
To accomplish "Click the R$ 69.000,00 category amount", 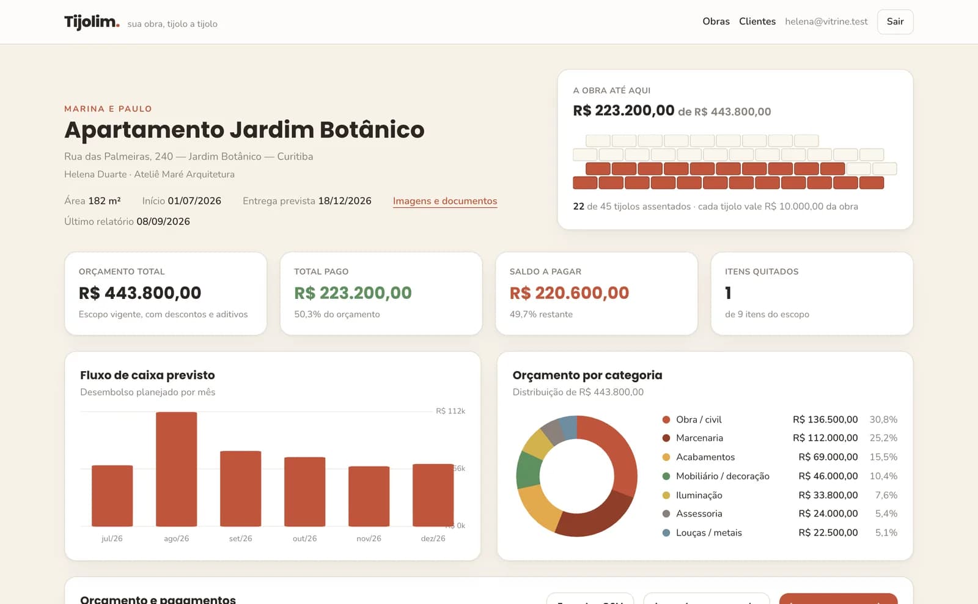I will click(x=828, y=457).
